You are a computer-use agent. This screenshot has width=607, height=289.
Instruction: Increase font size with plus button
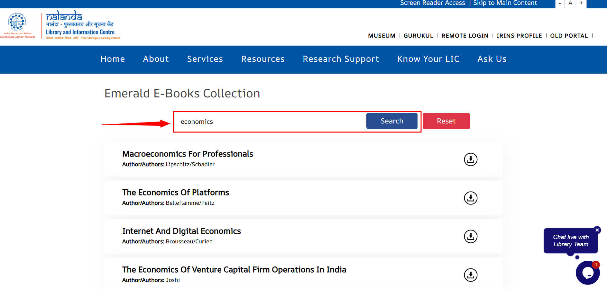coord(581,3)
